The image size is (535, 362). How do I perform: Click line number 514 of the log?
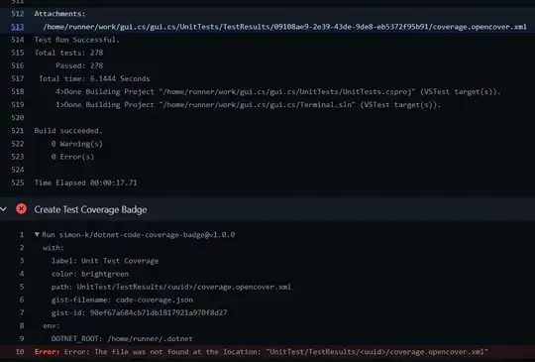18,40
